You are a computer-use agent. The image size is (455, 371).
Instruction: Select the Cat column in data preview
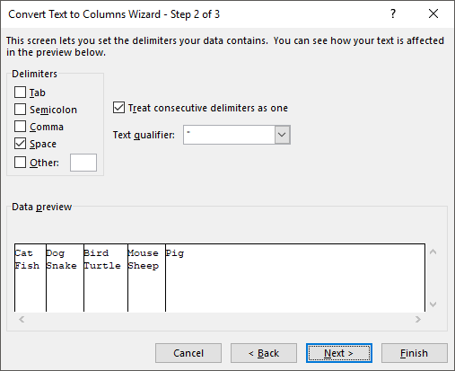pyautogui.click(x=31, y=278)
